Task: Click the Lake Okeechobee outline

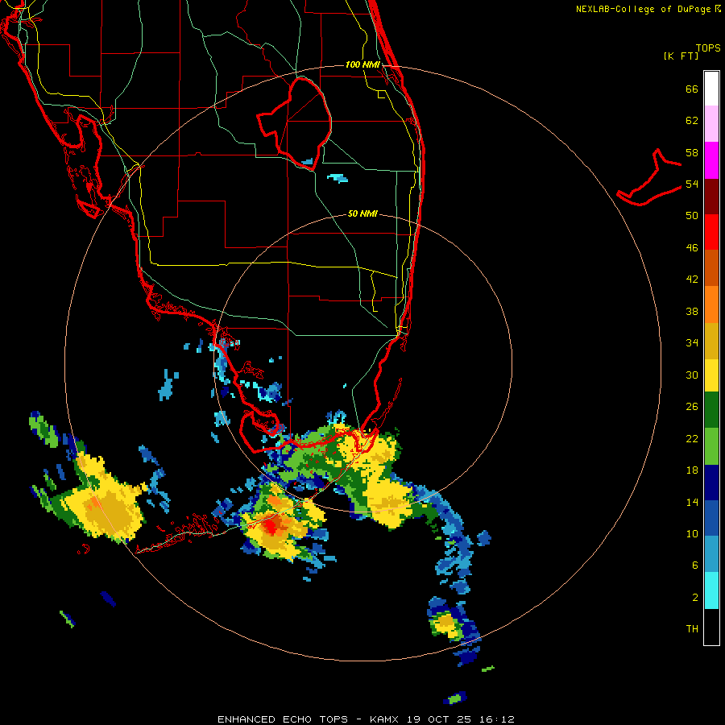Action: pyautogui.click(x=295, y=123)
